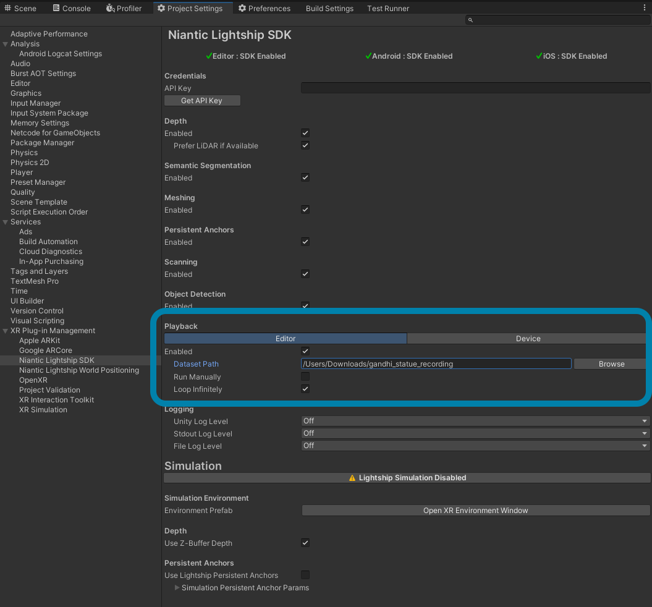Collapse the Services tree section

[6, 222]
